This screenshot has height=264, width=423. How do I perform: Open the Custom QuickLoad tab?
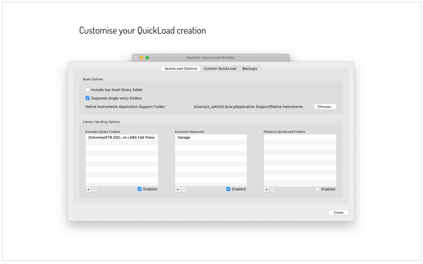(220, 69)
